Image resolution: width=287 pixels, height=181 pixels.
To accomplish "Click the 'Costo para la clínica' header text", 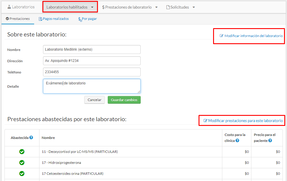I will coord(235,138).
